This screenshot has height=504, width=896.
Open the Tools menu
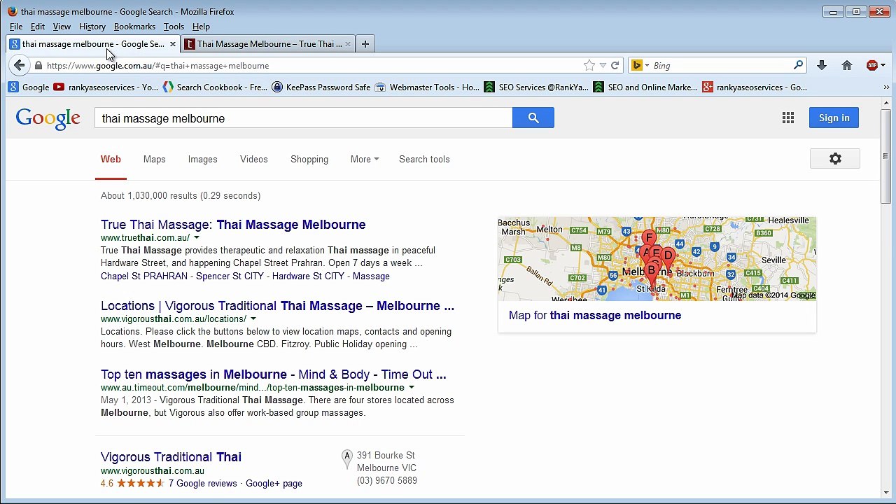click(174, 27)
